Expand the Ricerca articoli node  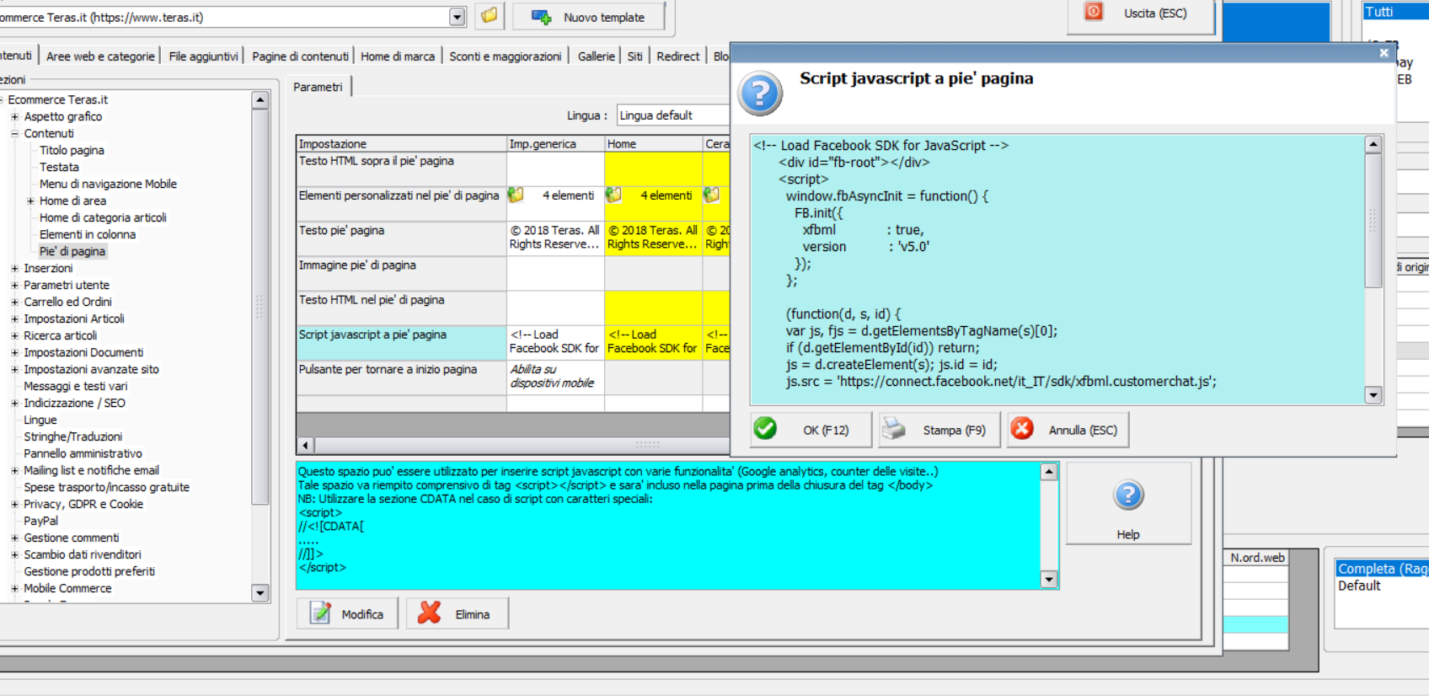[14, 335]
